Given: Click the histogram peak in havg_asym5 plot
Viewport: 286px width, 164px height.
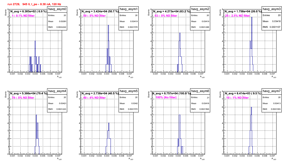Looking at the screenshot, I should click(109, 123).
